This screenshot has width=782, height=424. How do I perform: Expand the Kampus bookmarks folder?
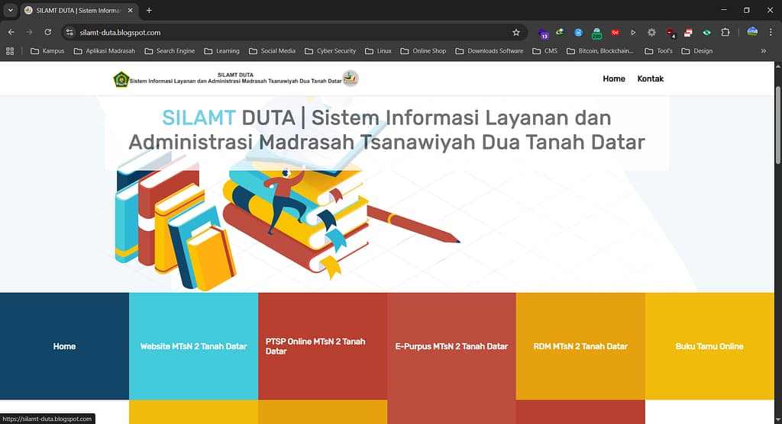(x=47, y=51)
